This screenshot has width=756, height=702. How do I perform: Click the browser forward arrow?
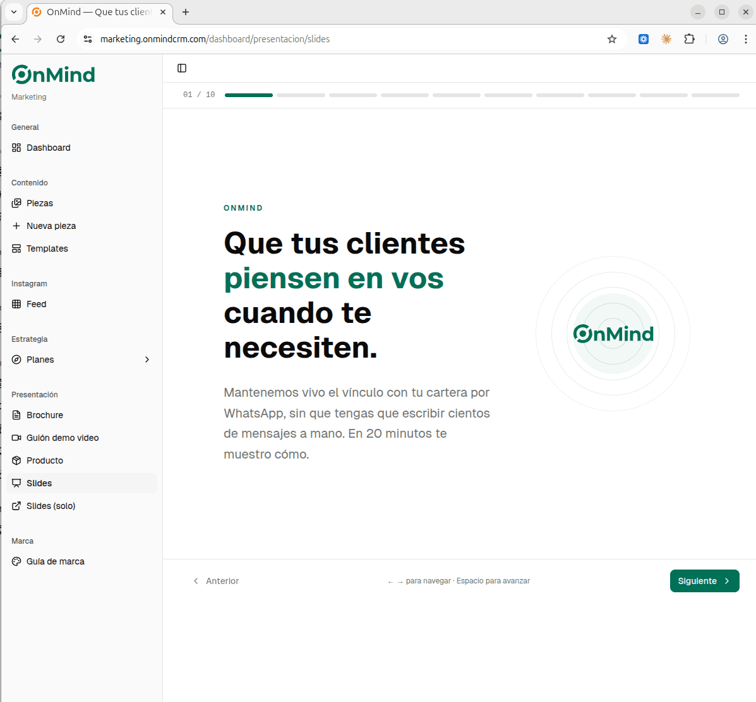coord(38,39)
